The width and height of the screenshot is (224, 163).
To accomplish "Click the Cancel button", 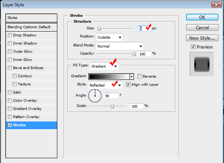I will pos(202,27).
